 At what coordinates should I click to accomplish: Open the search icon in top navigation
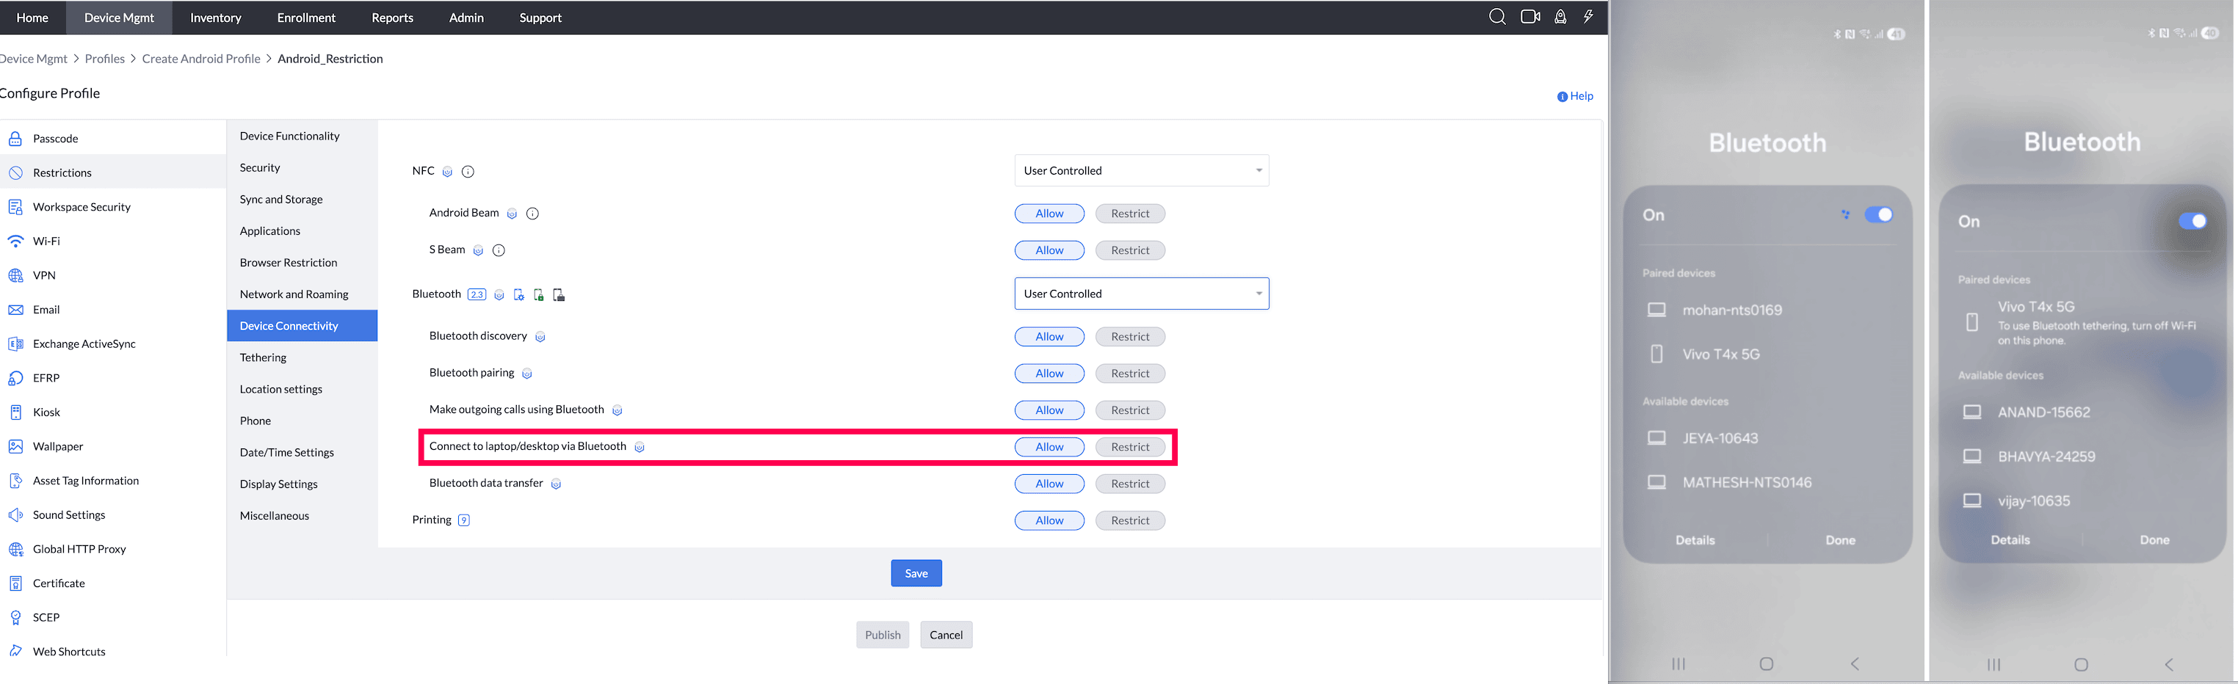[x=1497, y=15]
